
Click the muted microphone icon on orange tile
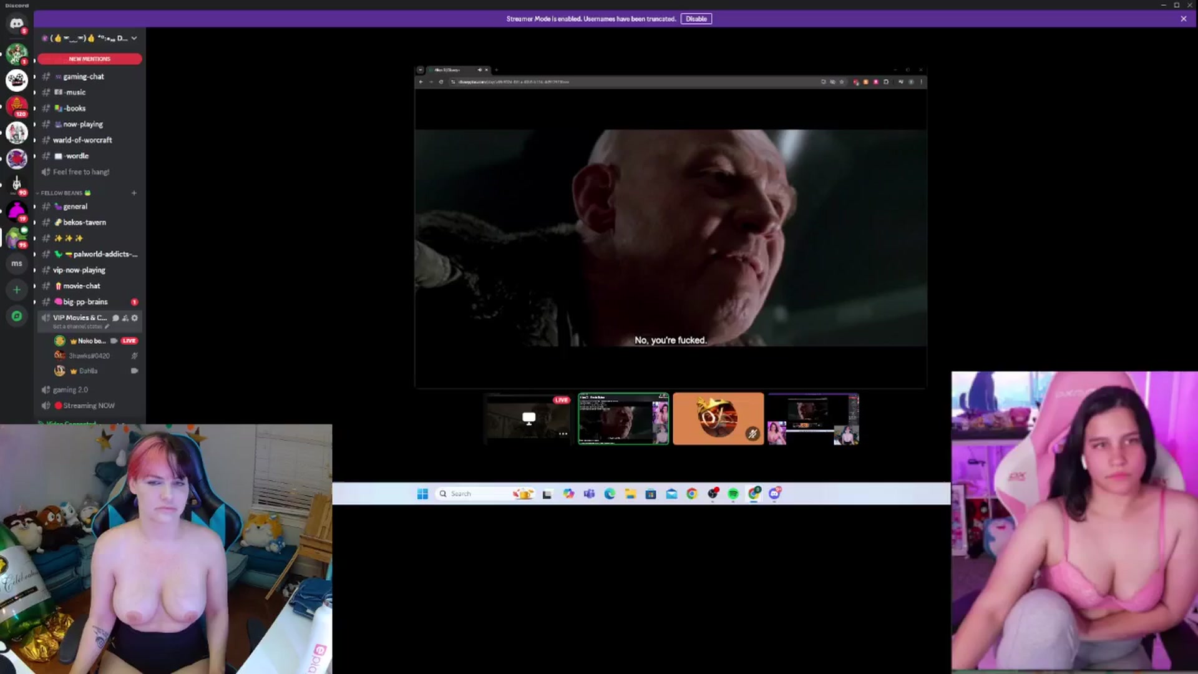point(752,434)
